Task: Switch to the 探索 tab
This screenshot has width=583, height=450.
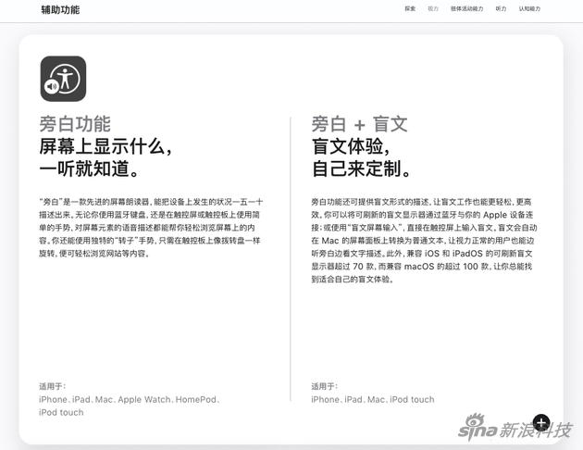Action: click(410, 9)
